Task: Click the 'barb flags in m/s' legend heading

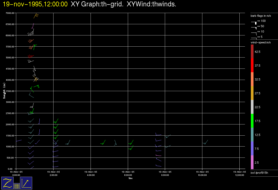Action: coord(260,16)
